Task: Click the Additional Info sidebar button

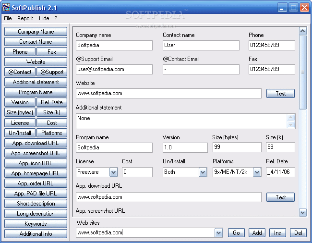Action: pos(36,234)
